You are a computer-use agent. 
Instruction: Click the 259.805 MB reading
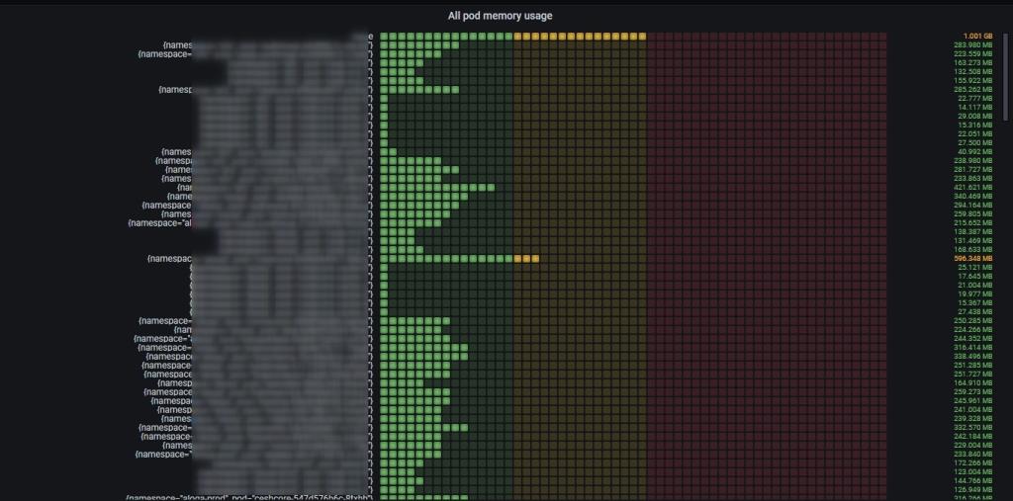coord(973,213)
